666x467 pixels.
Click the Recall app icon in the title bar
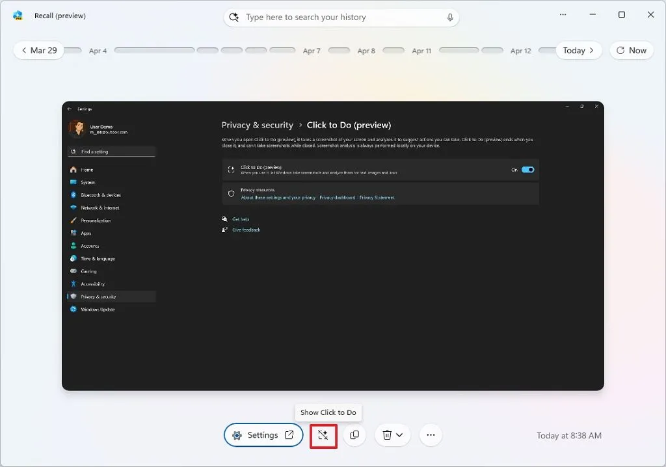(18, 16)
